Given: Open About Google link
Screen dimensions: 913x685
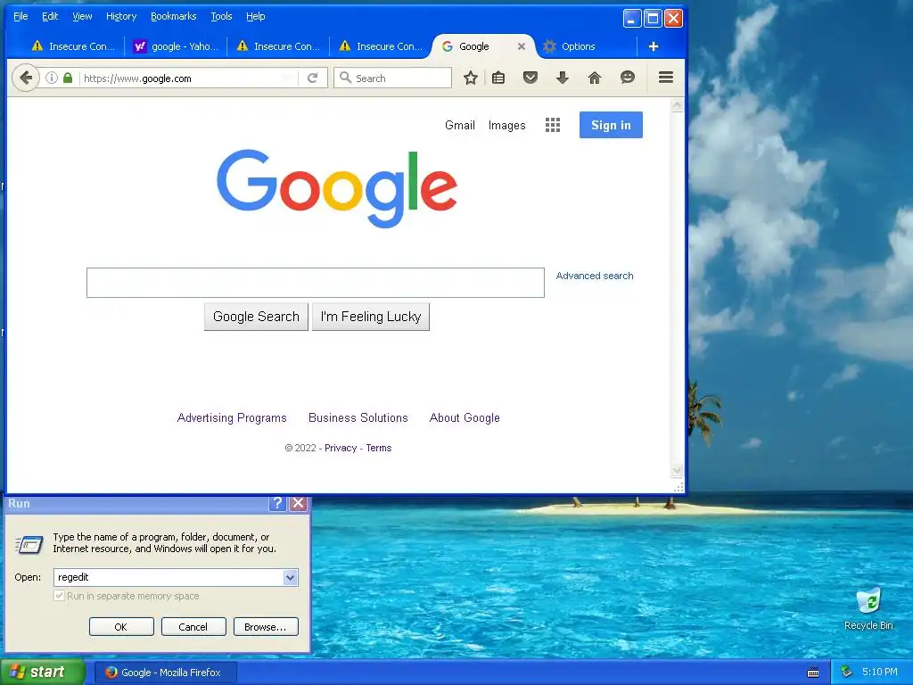Looking at the screenshot, I should click(x=465, y=417).
